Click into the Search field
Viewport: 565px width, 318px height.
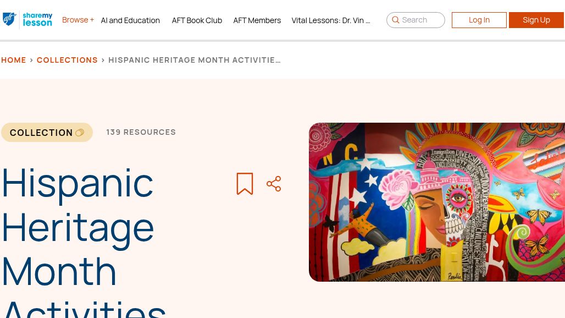[x=416, y=20]
